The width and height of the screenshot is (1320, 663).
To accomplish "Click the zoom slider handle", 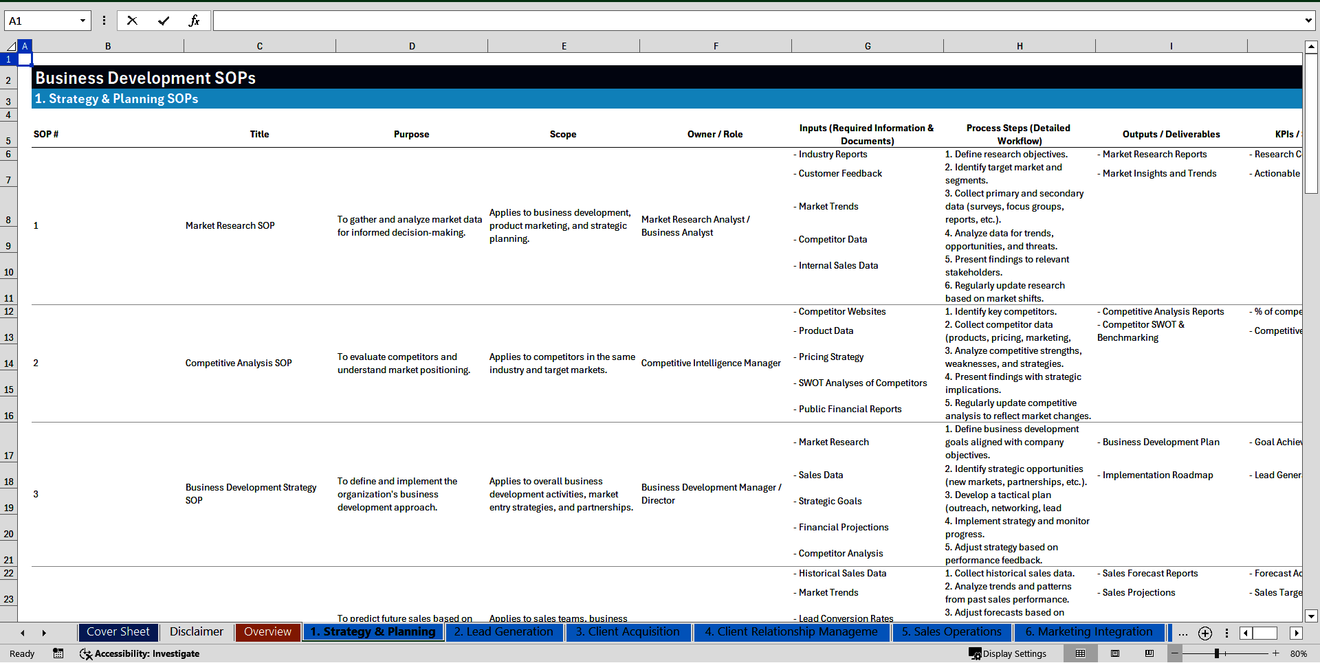I will [1216, 653].
